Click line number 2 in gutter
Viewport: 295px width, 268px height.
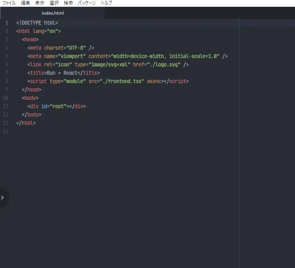[x=7, y=31]
